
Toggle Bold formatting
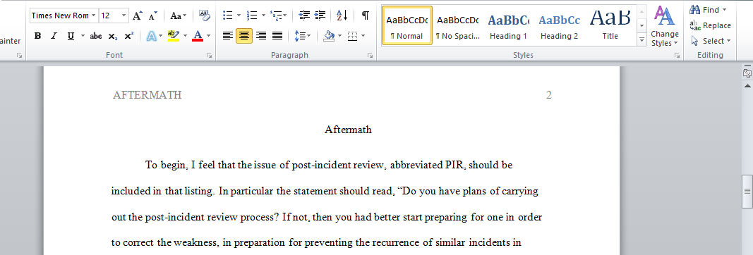tap(38, 35)
